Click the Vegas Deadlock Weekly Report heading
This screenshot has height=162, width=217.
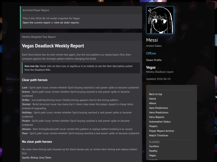point(53,46)
